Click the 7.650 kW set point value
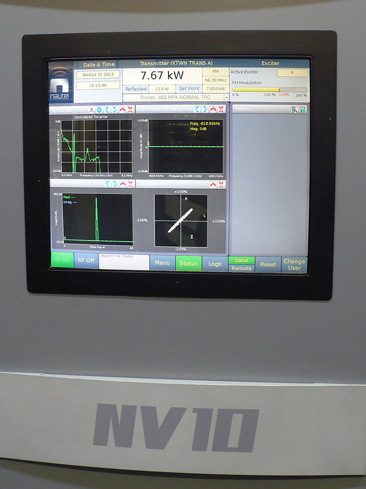The width and height of the screenshot is (366, 489). 215,89
